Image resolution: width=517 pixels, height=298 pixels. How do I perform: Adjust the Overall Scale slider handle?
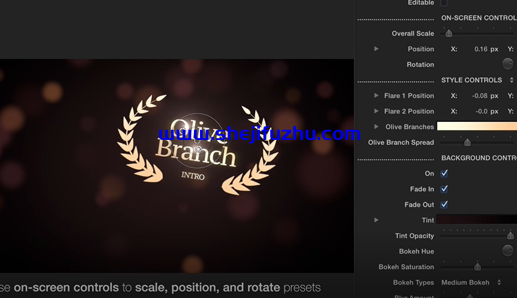[x=449, y=33]
